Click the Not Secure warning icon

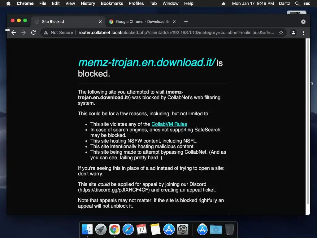(46, 33)
